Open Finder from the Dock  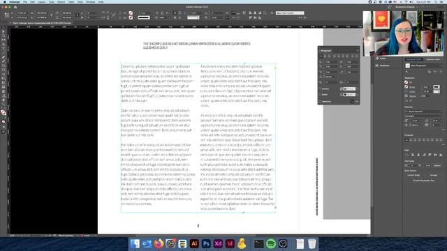pyautogui.click(x=135, y=243)
